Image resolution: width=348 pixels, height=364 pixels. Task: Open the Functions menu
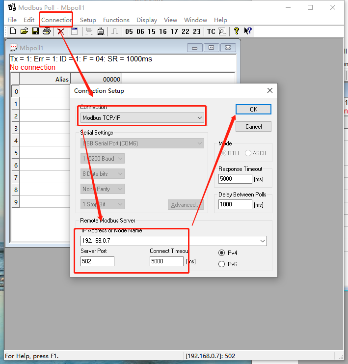[x=116, y=20]
